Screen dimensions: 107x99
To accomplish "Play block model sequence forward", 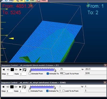I will pos(21,69).
